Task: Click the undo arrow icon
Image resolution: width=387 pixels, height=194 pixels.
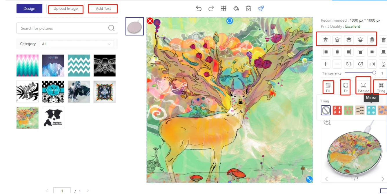Action: 199,9
